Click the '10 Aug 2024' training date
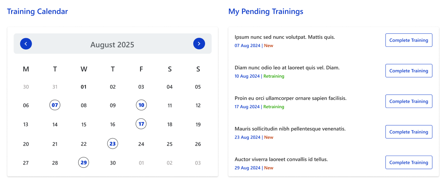 (x=247, y=76)
